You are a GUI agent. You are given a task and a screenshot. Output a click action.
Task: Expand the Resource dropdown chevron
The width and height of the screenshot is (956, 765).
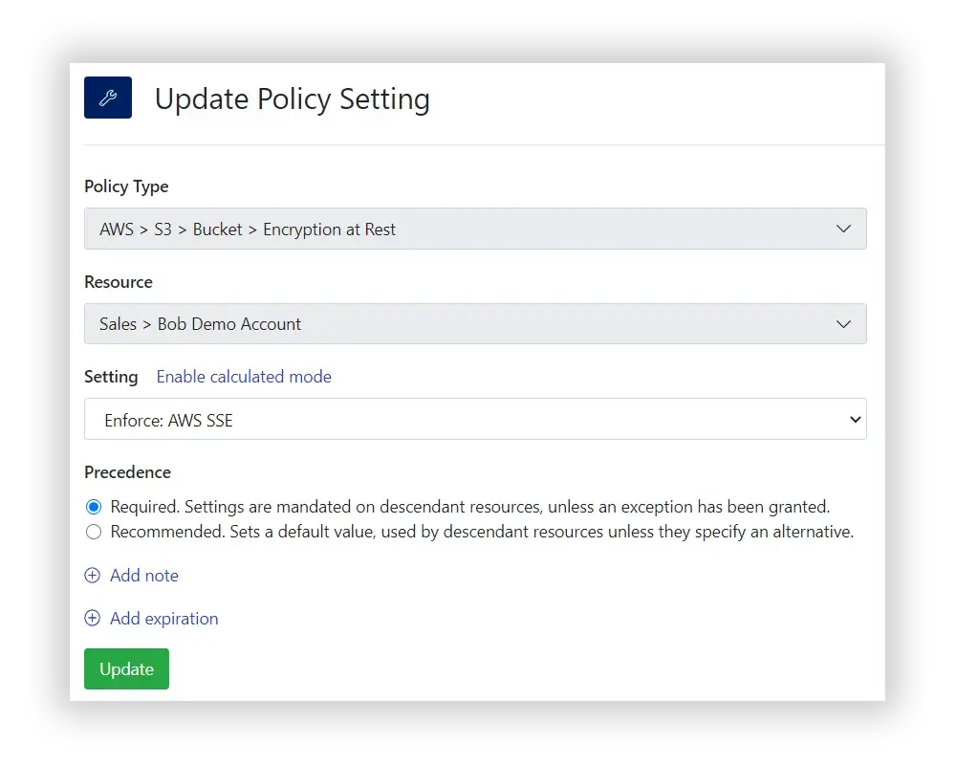coord(843,324)
